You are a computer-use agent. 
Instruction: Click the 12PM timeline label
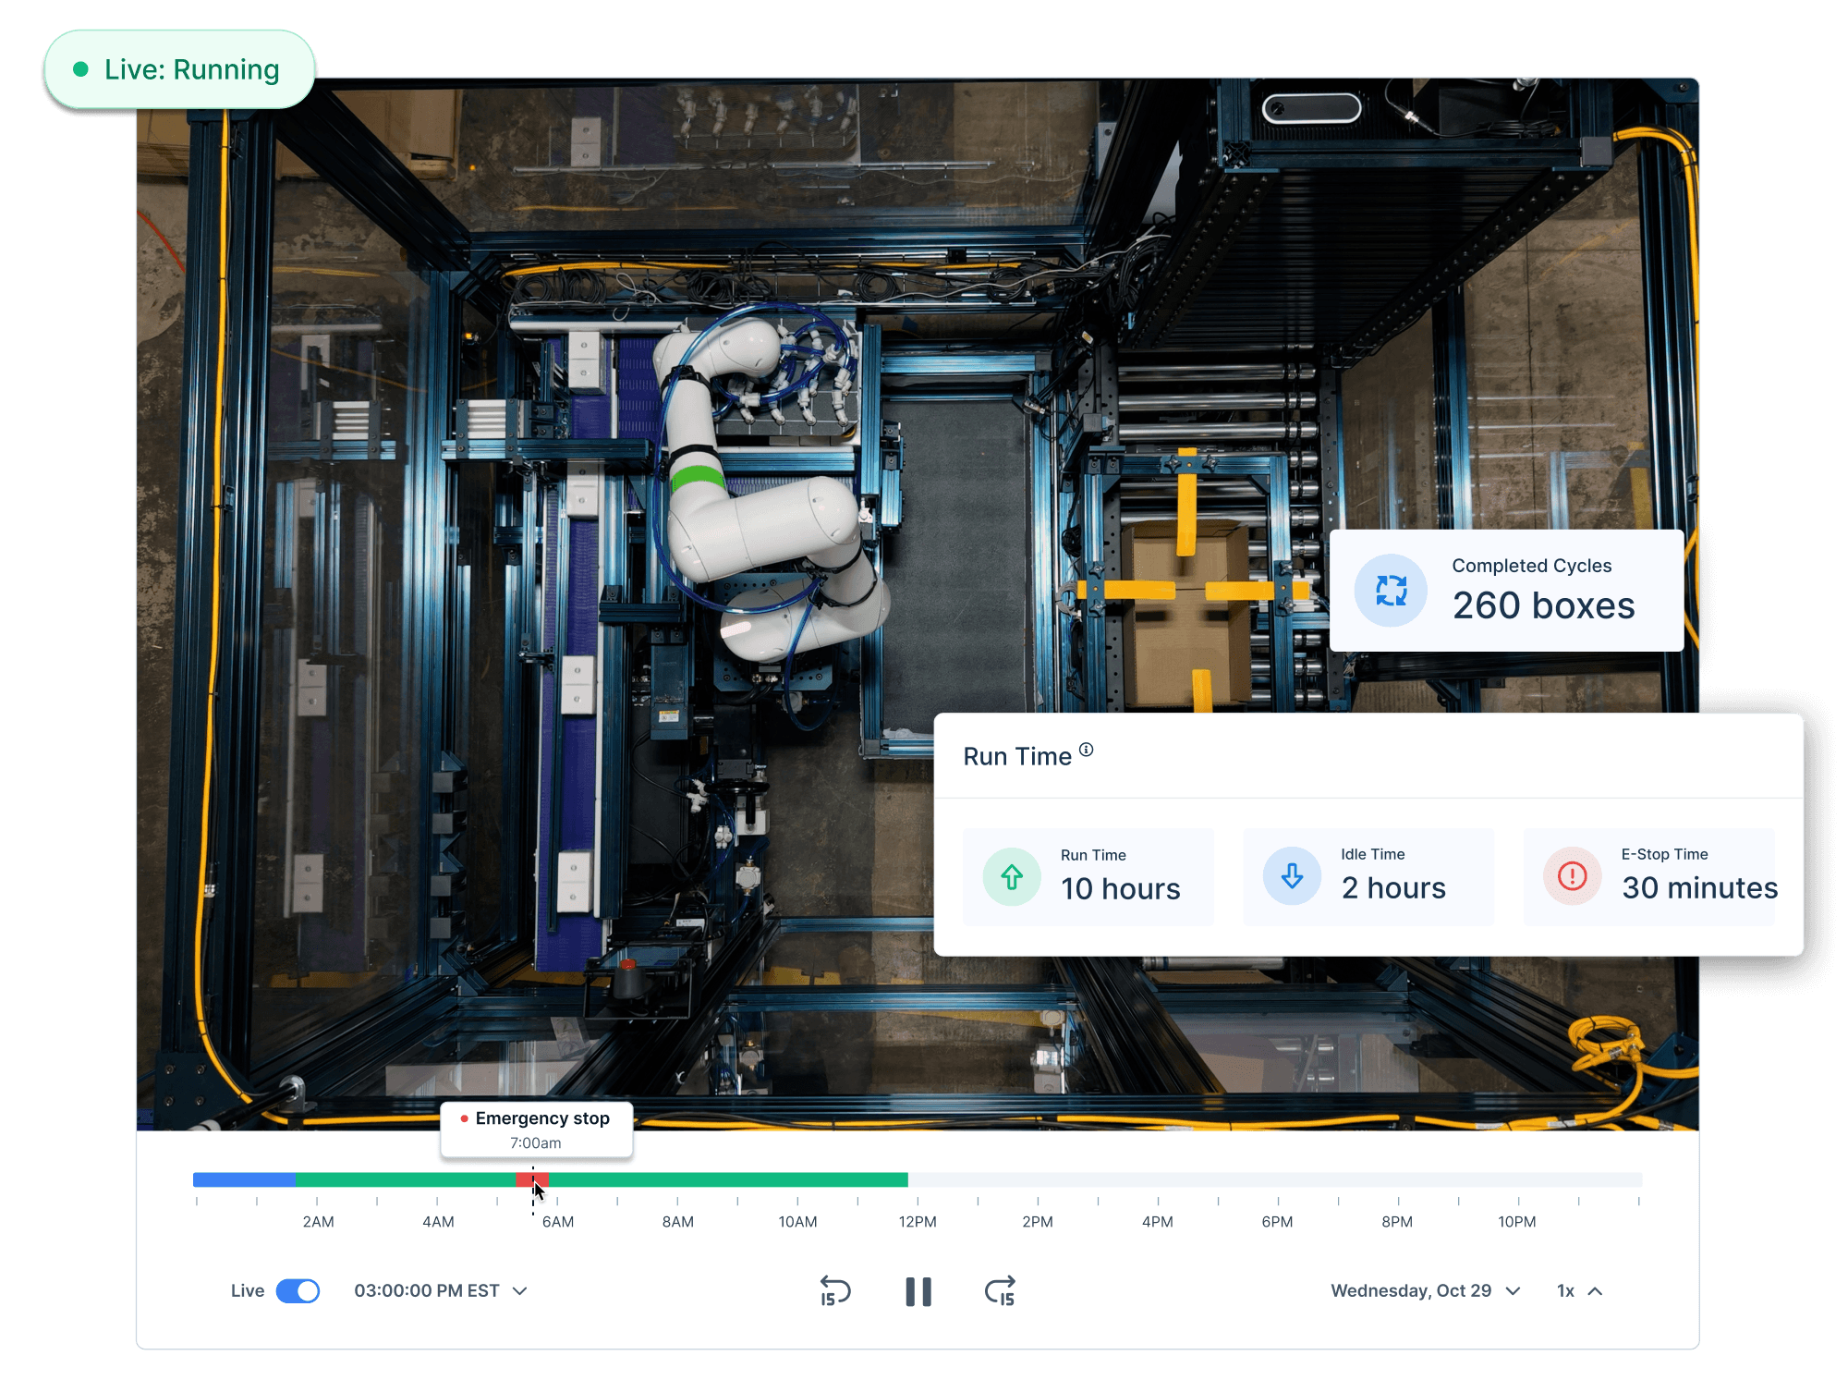[918, 1222]
